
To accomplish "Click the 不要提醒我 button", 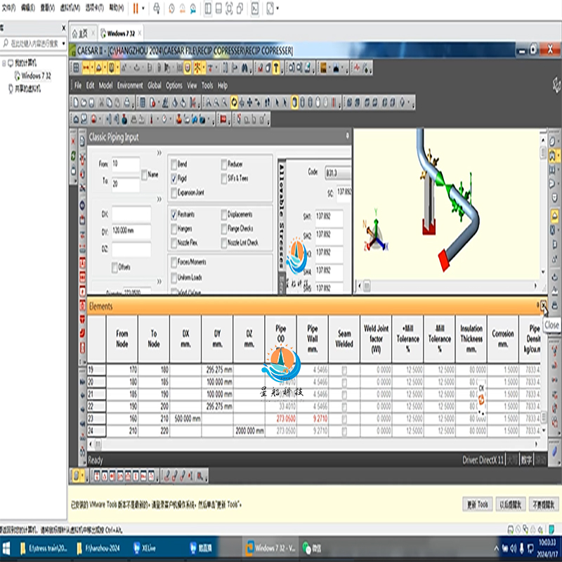I will tap(543, 504).
